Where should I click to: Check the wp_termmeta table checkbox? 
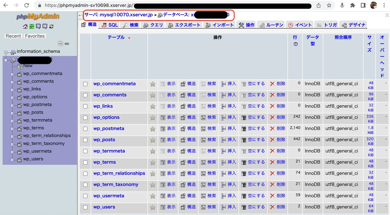pos(85,151)
